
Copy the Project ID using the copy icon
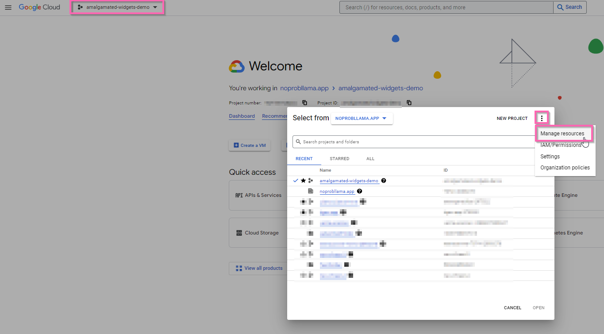(x=409, y=103)
